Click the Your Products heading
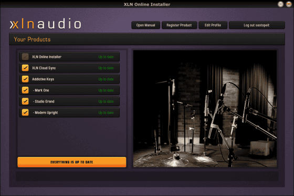Viewport: 294px width, 196px height. point(32,39)
